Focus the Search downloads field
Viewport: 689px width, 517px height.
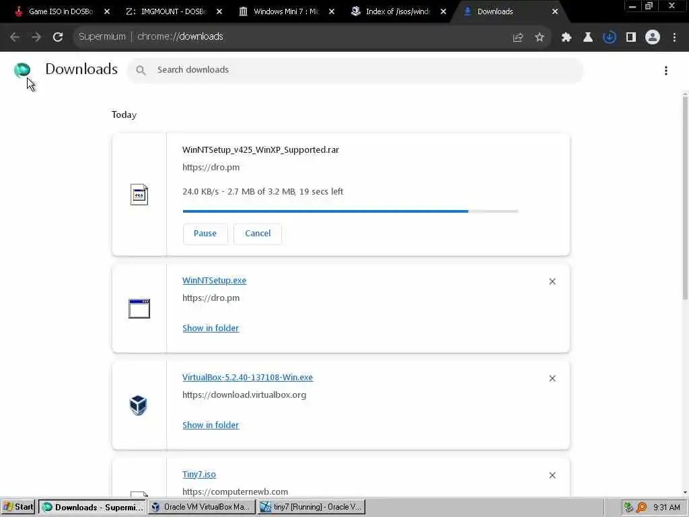click(x=355, y=70)
